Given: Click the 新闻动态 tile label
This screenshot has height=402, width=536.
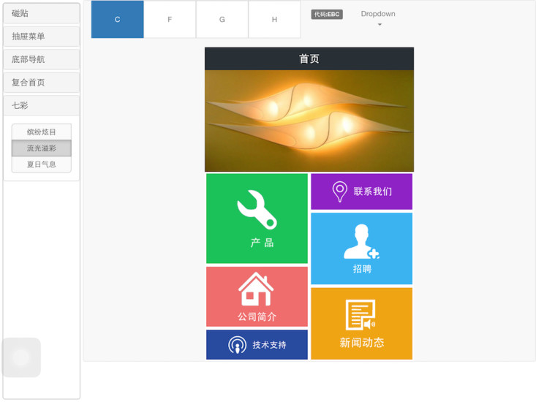Looking at the screenshot, I should click(x=362, y=342).
